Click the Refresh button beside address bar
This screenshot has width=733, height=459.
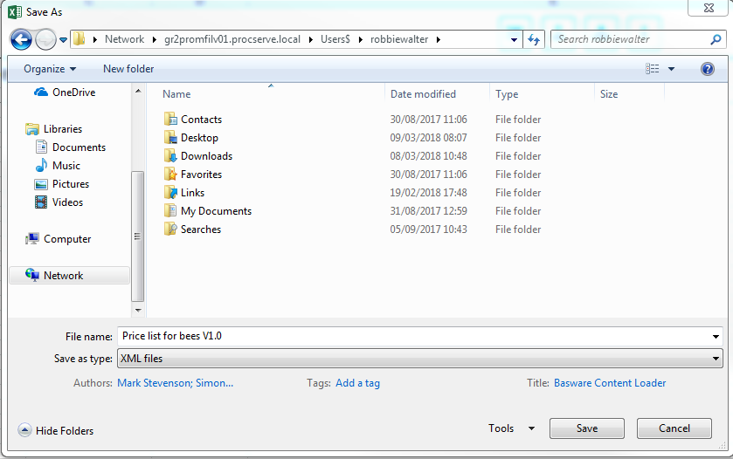tap(534, 39)
